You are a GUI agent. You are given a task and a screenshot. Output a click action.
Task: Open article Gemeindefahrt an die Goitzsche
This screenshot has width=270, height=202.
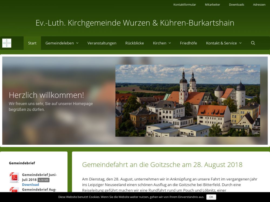pos(162,165)
